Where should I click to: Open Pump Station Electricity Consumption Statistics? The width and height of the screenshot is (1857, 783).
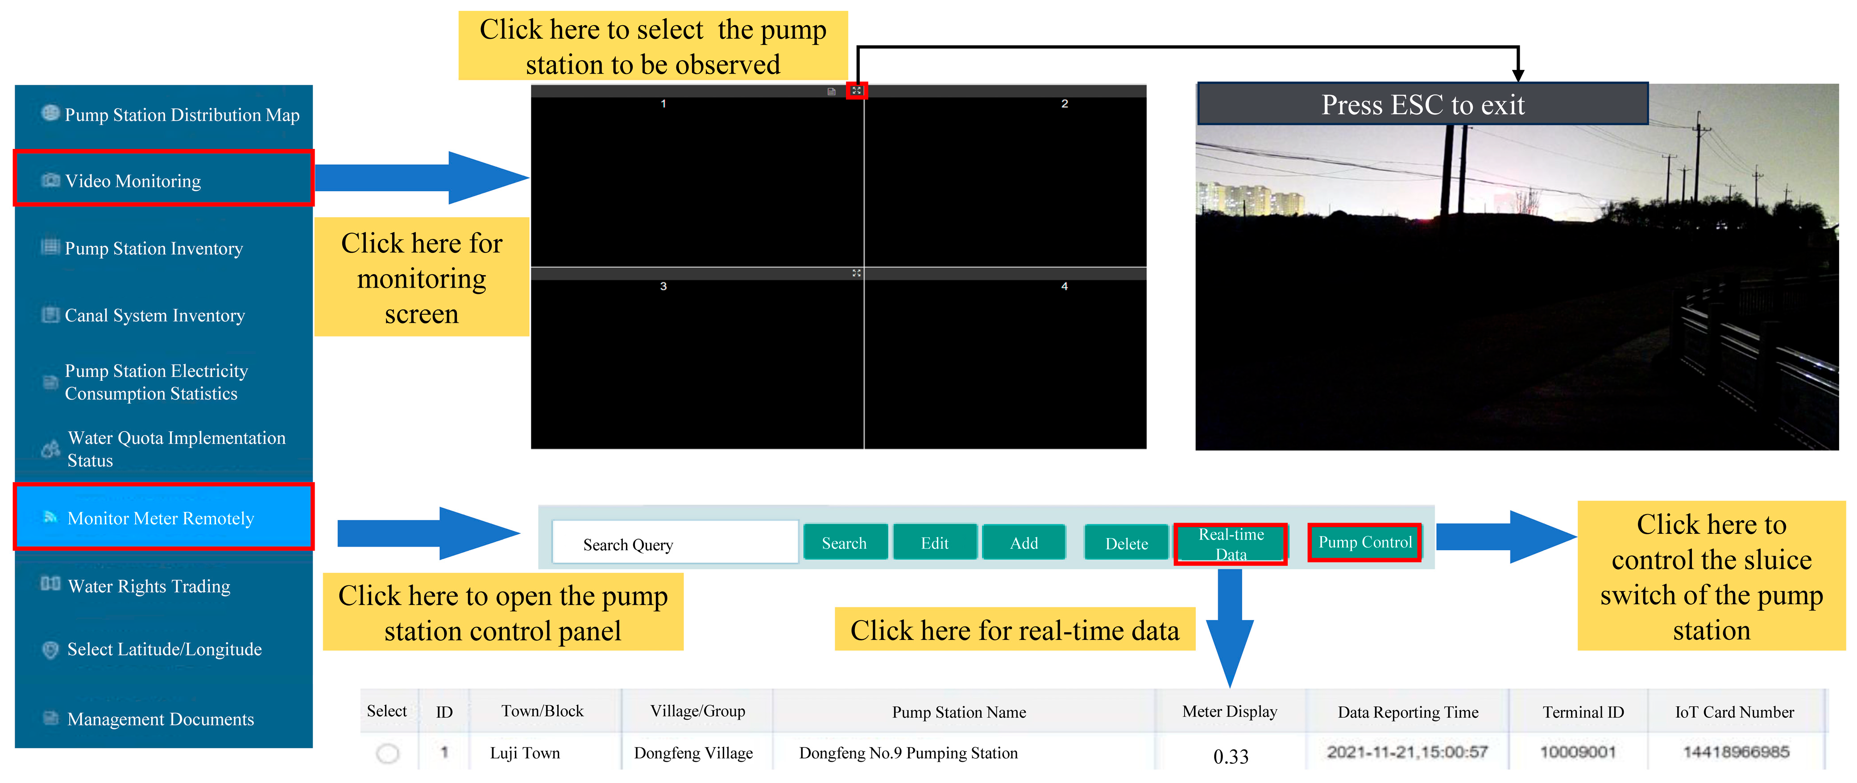pos(156,382)
